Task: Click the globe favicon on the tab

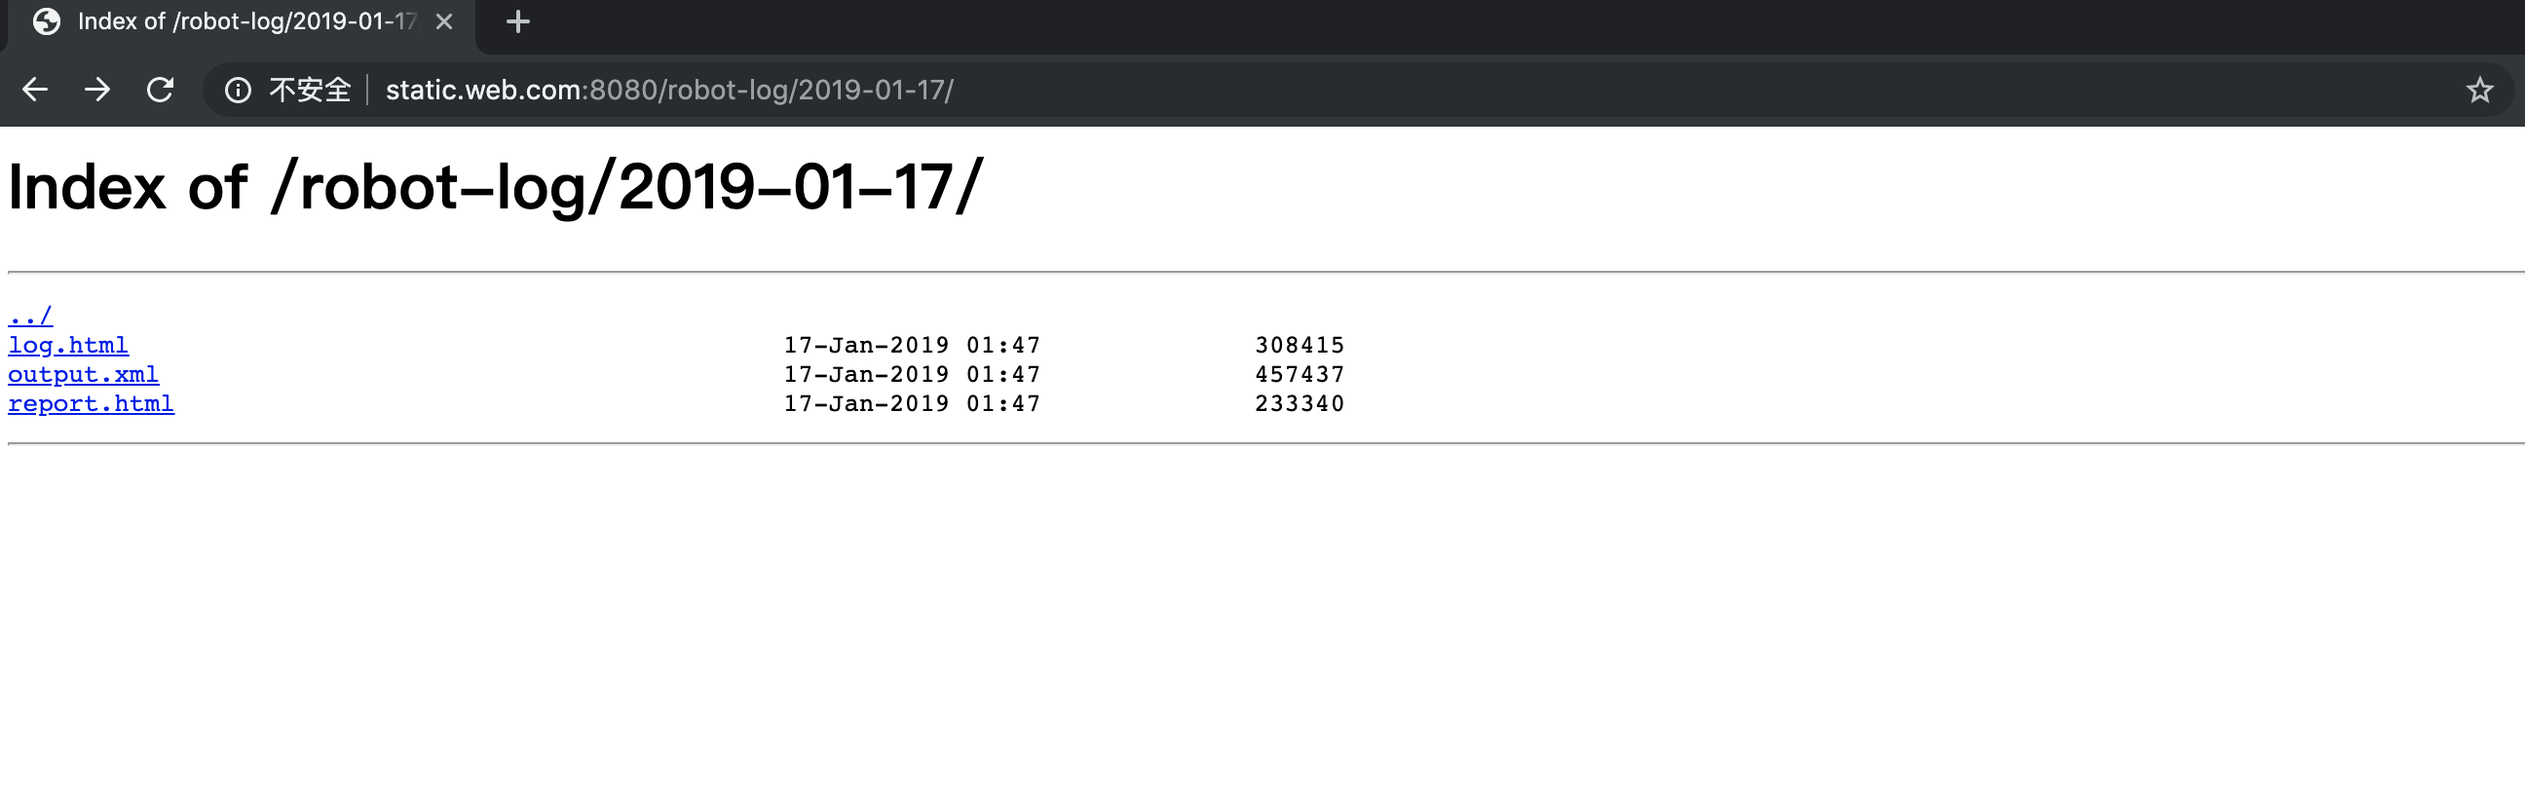Action: click(x=46, y=21)
